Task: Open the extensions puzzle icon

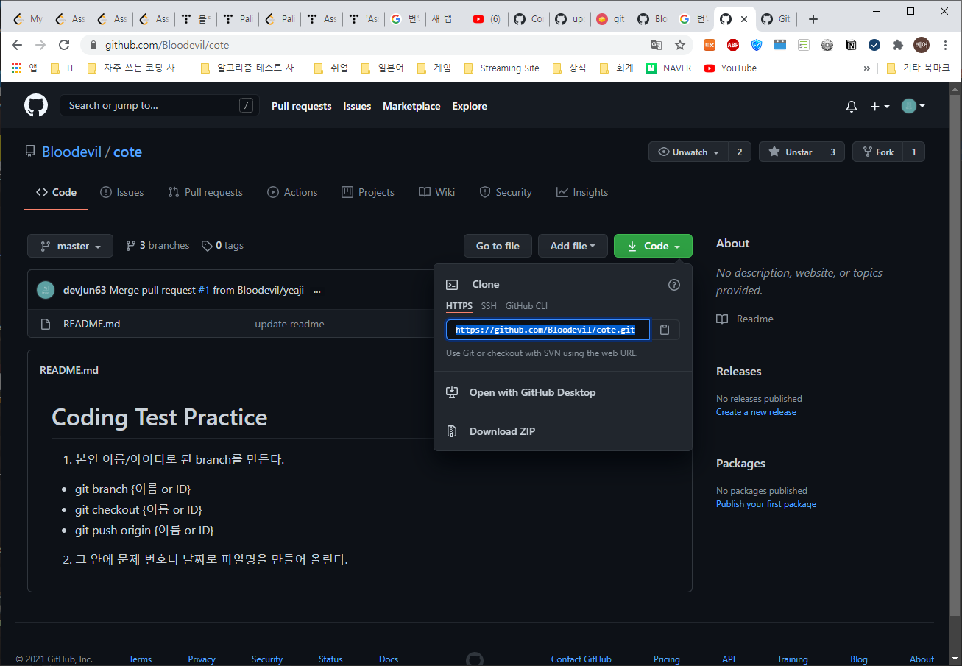Action: [x=897, y=45]
